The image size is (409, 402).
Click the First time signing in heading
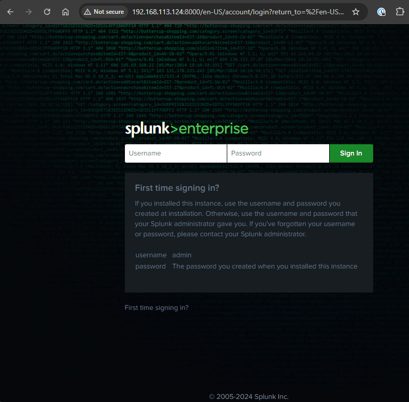[177, 188]
